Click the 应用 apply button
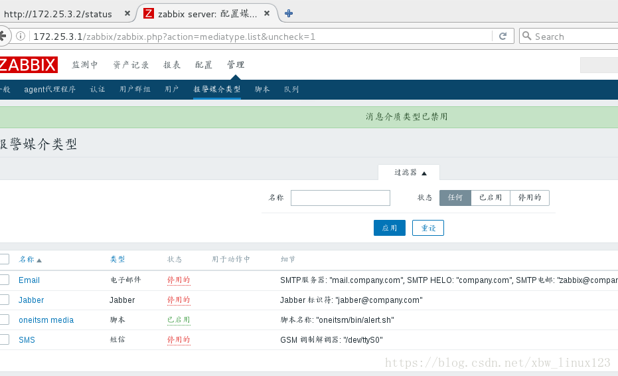The height and width of the screenshot is (376, 618). tap(390, 228)
